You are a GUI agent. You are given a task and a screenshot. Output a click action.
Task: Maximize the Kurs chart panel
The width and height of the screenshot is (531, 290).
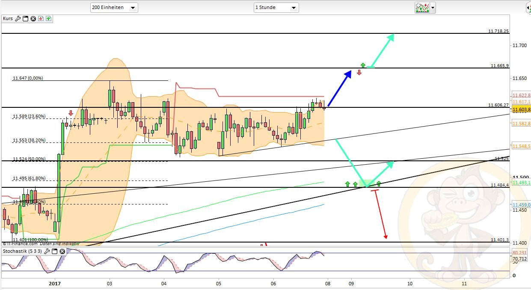coord(25,18)
